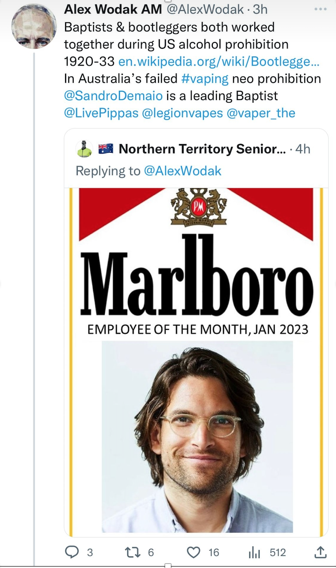Open the @legionvapes mention
The height and width of the screenshot is (568, 336).
(182, 113)
